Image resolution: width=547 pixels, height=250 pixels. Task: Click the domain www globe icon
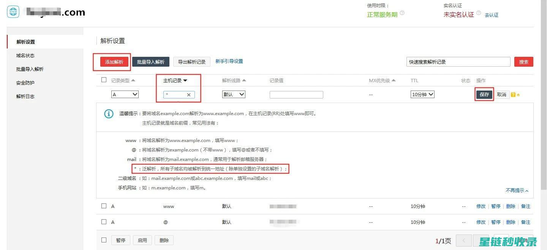coord(13,12)
